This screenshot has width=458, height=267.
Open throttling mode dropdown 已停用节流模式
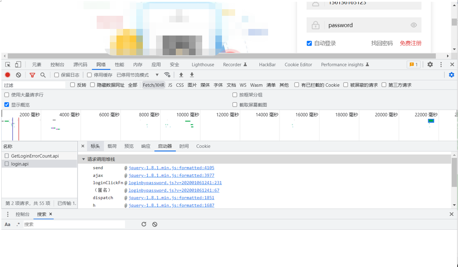[x=138, y=75]
